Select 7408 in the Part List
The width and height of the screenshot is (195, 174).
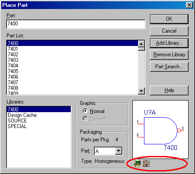(x=72, y=88)
